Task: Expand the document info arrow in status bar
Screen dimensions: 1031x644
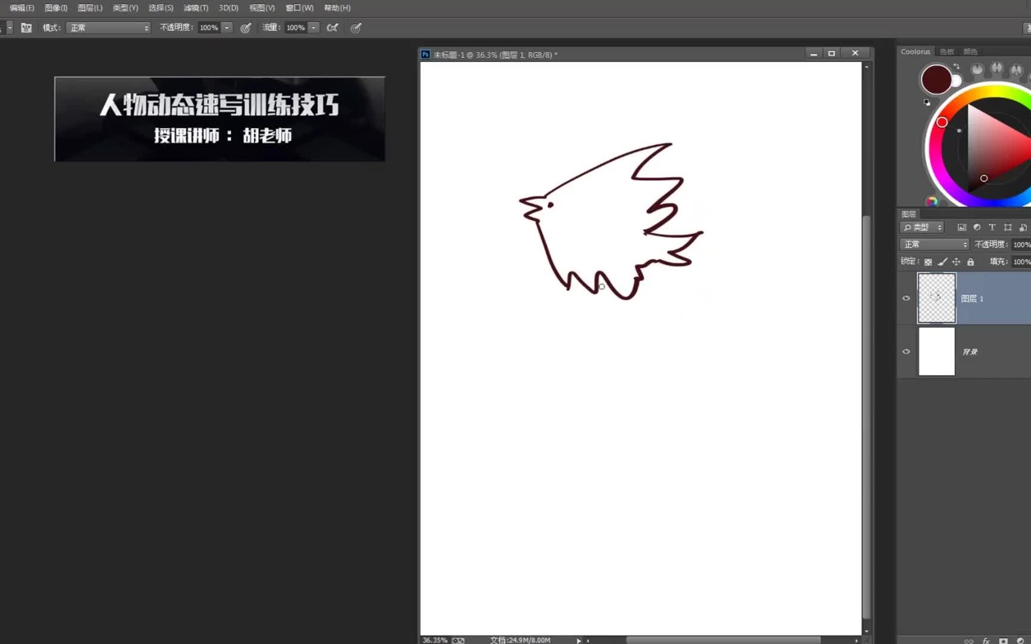Action: [x=578, y=640]
